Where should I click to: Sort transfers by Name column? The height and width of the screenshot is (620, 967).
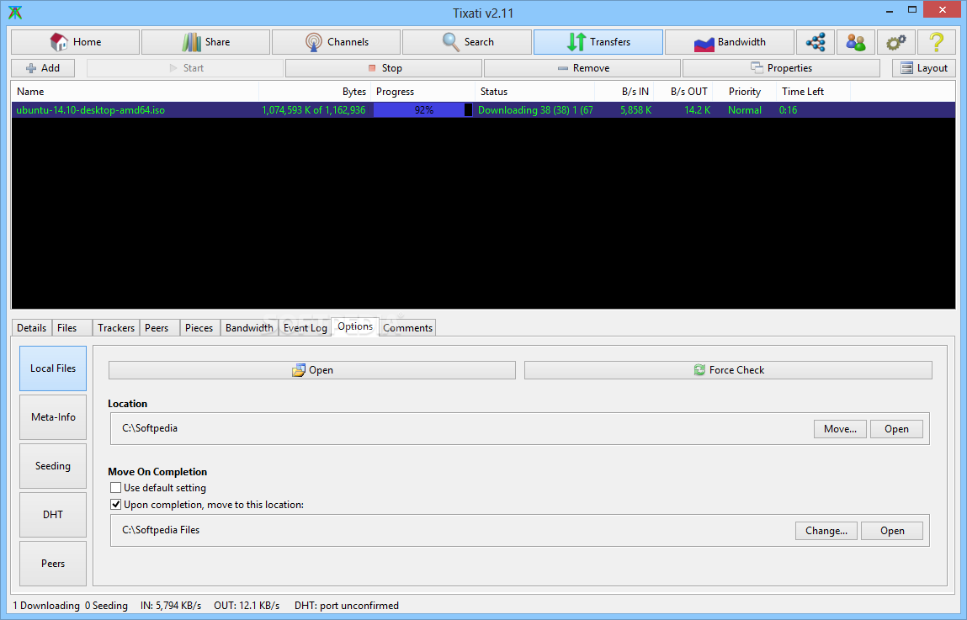coord(135,91)
